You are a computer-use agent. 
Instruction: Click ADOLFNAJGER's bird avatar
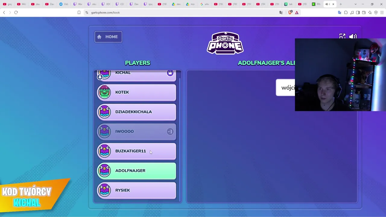tap(104, 171)
